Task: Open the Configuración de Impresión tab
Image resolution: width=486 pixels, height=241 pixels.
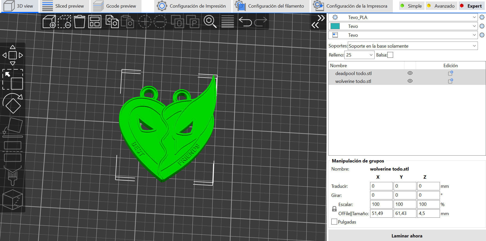Action: [x=193, y=6]
